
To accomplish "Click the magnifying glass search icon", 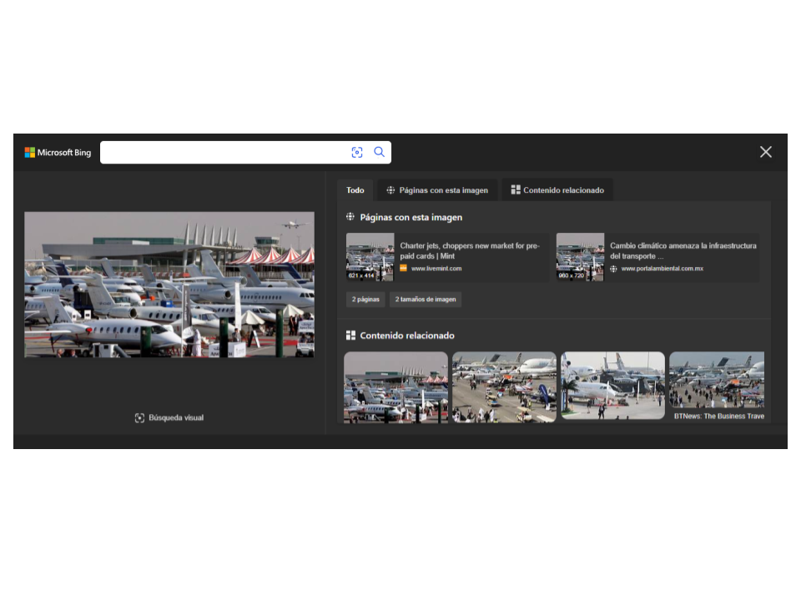I will tap(379, 152).
